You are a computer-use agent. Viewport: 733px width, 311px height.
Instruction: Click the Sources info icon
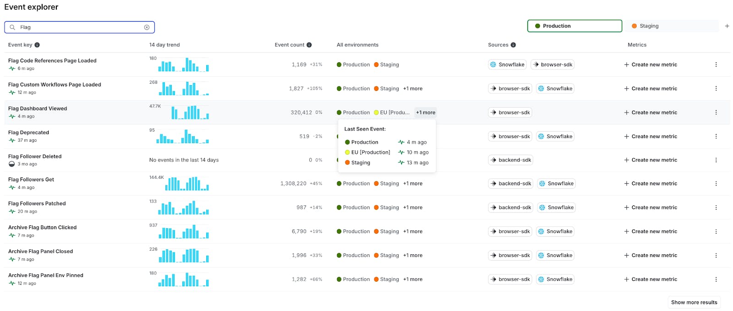tap(513, 45)
